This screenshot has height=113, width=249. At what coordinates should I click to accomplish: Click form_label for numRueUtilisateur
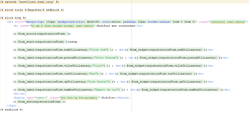pyautogui.click(x=69, y=90)
